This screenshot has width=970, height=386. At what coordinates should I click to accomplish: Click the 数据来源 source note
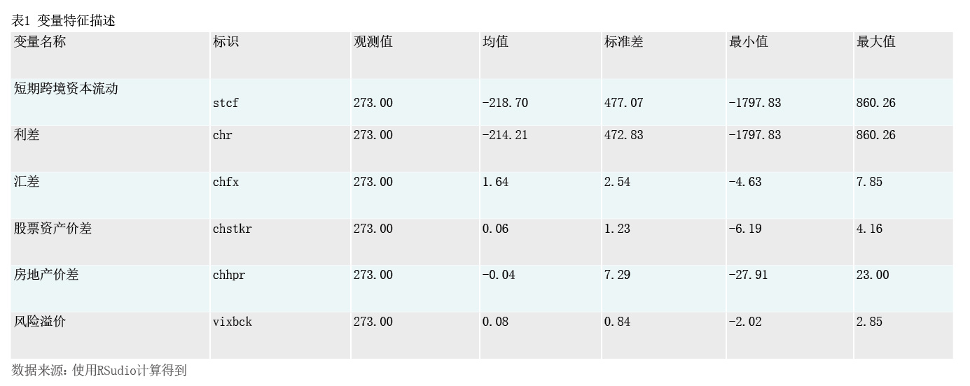click(x=99, y=371)
